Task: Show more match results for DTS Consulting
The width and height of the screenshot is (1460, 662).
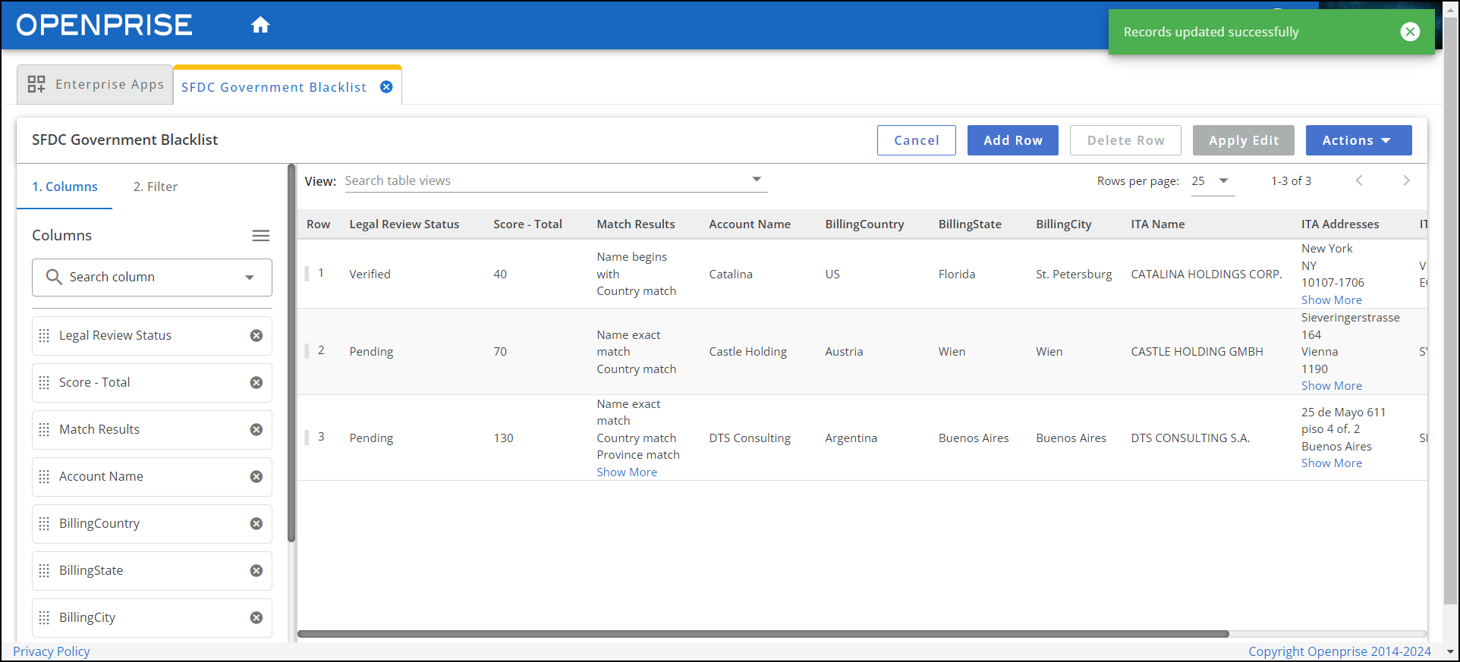Action: point(627,472)
